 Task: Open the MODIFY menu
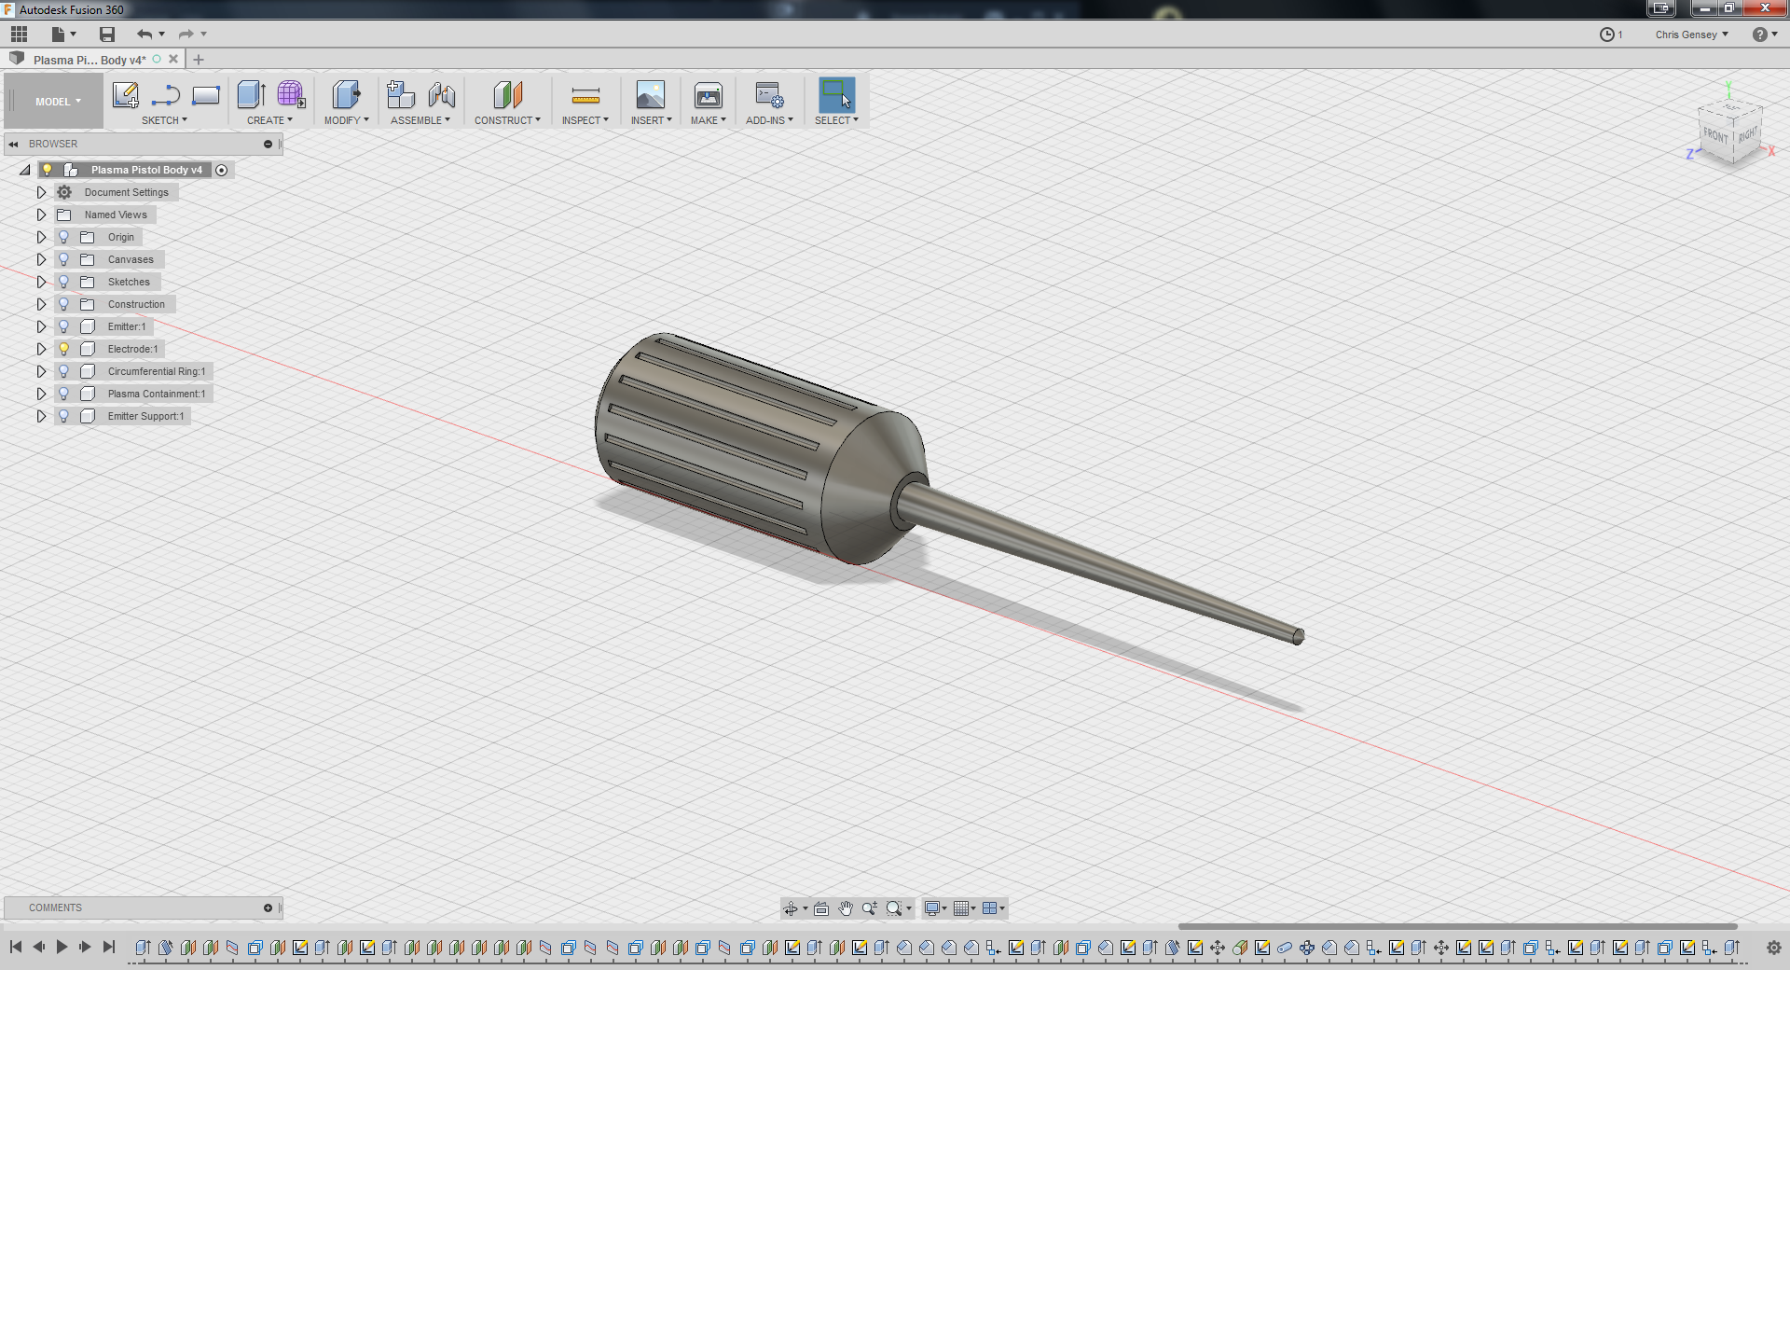(x=346, y=120)
